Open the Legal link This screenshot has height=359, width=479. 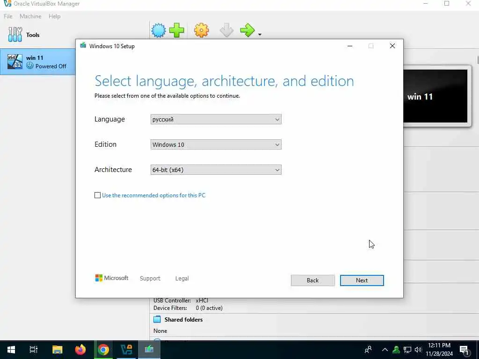182,279
